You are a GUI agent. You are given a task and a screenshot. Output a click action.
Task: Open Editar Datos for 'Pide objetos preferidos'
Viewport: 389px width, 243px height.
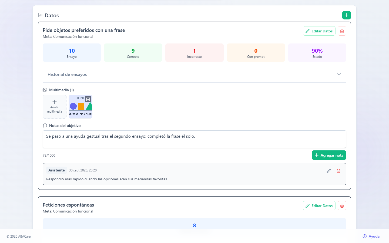tap(319, 31)
